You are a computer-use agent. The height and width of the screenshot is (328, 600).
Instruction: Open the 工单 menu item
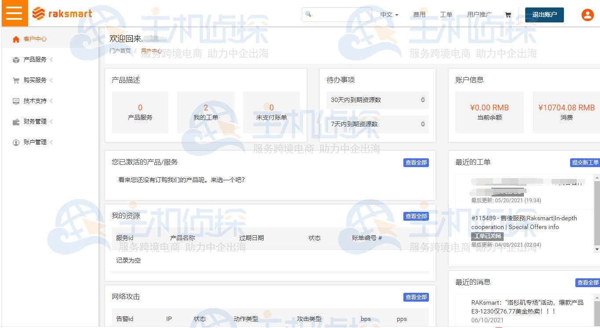[x=446, y=15]
